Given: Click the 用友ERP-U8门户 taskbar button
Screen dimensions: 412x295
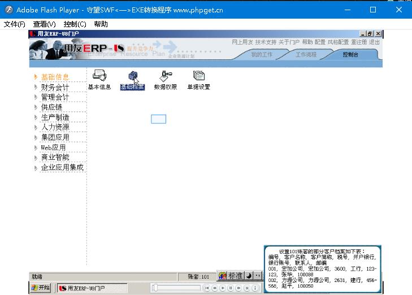Looking at the screenshot, I should (x=92, y=288).
